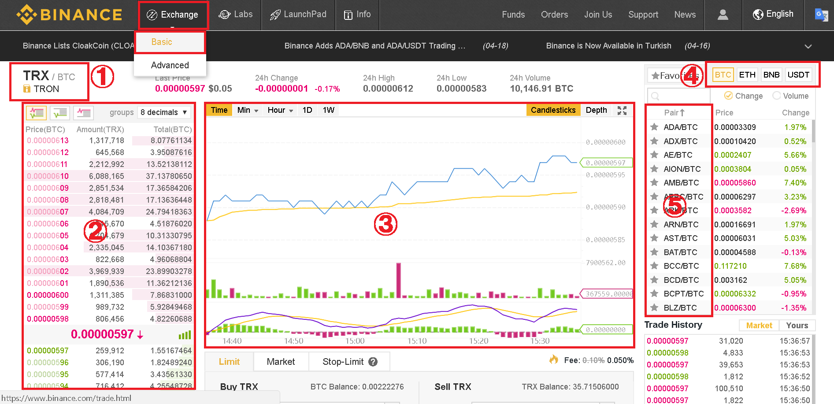
Task: Select the Stop-Limit order tab
Action: (x=349, y=362)
